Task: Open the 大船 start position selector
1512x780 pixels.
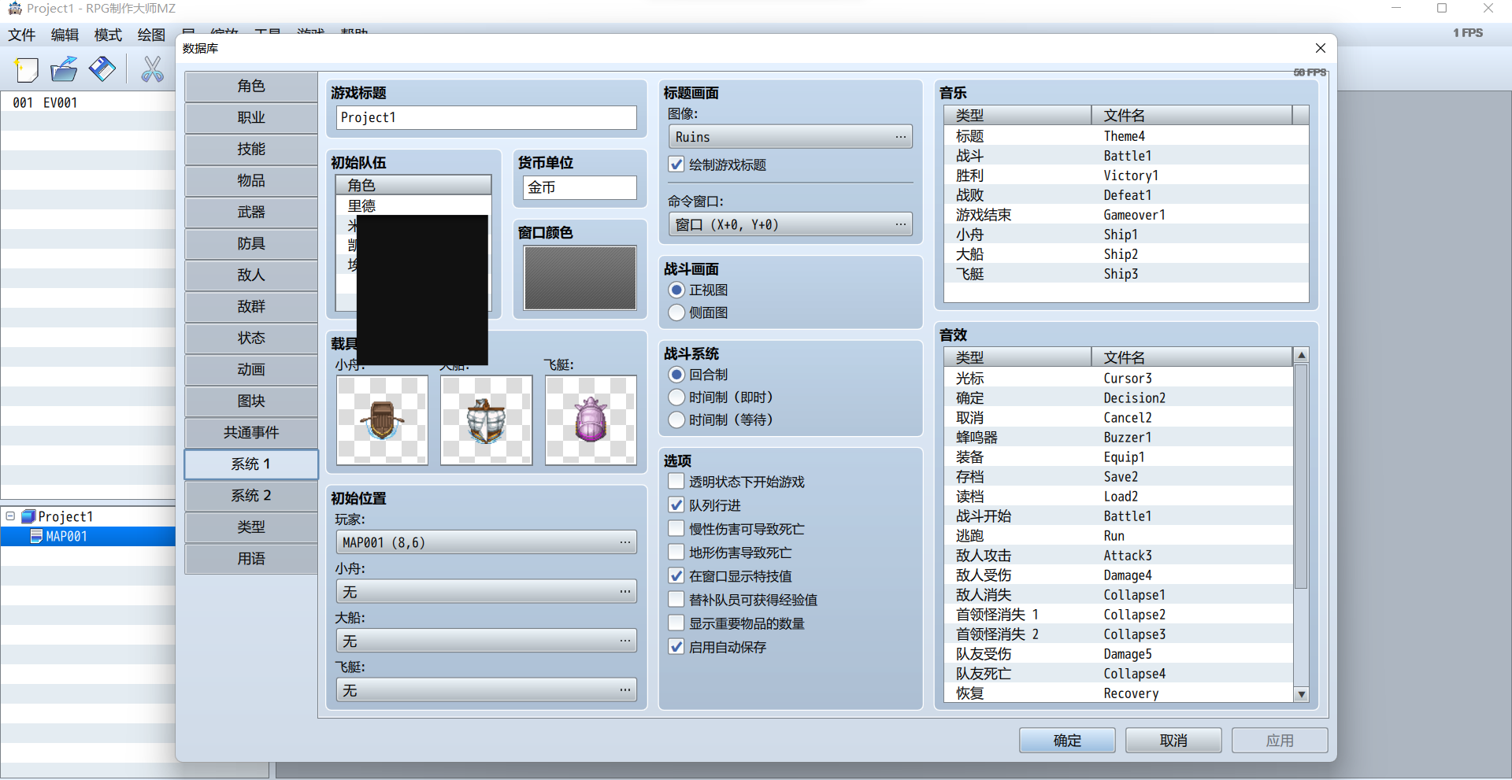Action: click(487, 641)
